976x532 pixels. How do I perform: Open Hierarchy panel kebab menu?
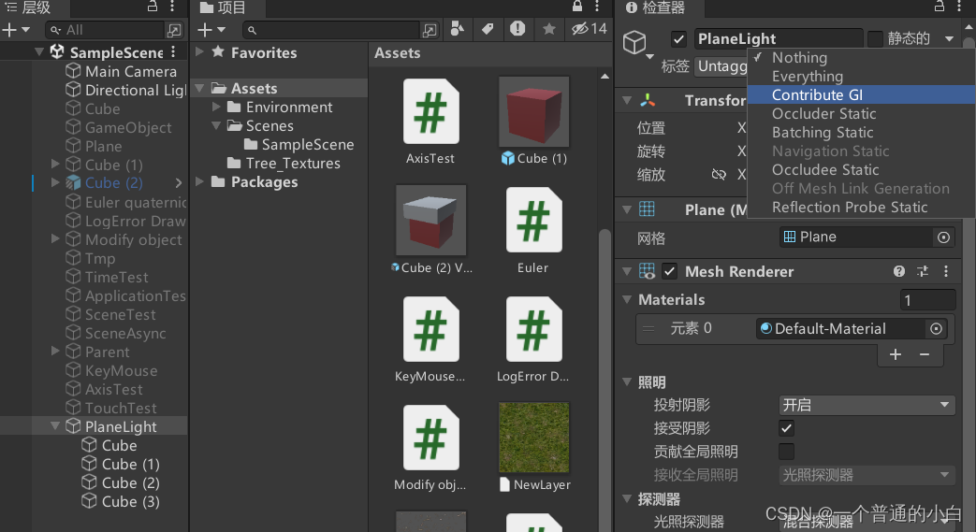172,7
